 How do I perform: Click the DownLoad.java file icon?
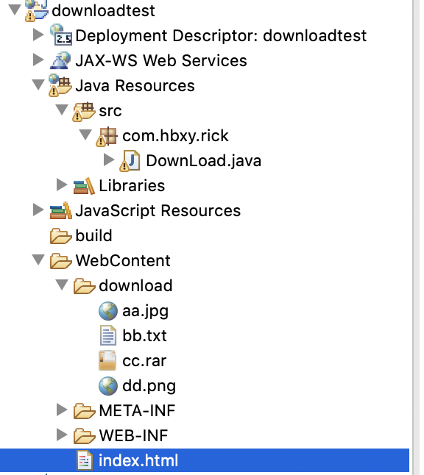(x=130, y=161)
